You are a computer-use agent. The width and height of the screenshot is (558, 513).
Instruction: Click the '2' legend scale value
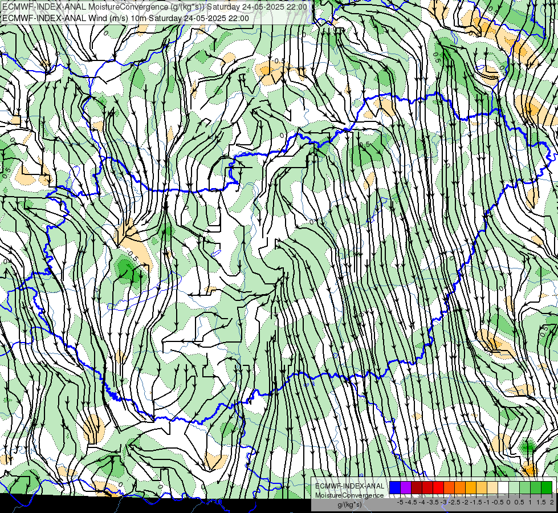(x=552, y=502)
